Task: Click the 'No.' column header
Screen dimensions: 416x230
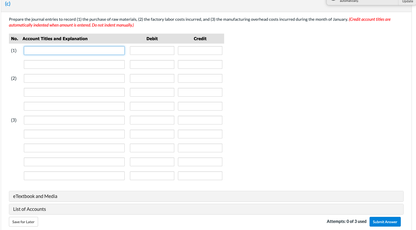Action: 15,39
